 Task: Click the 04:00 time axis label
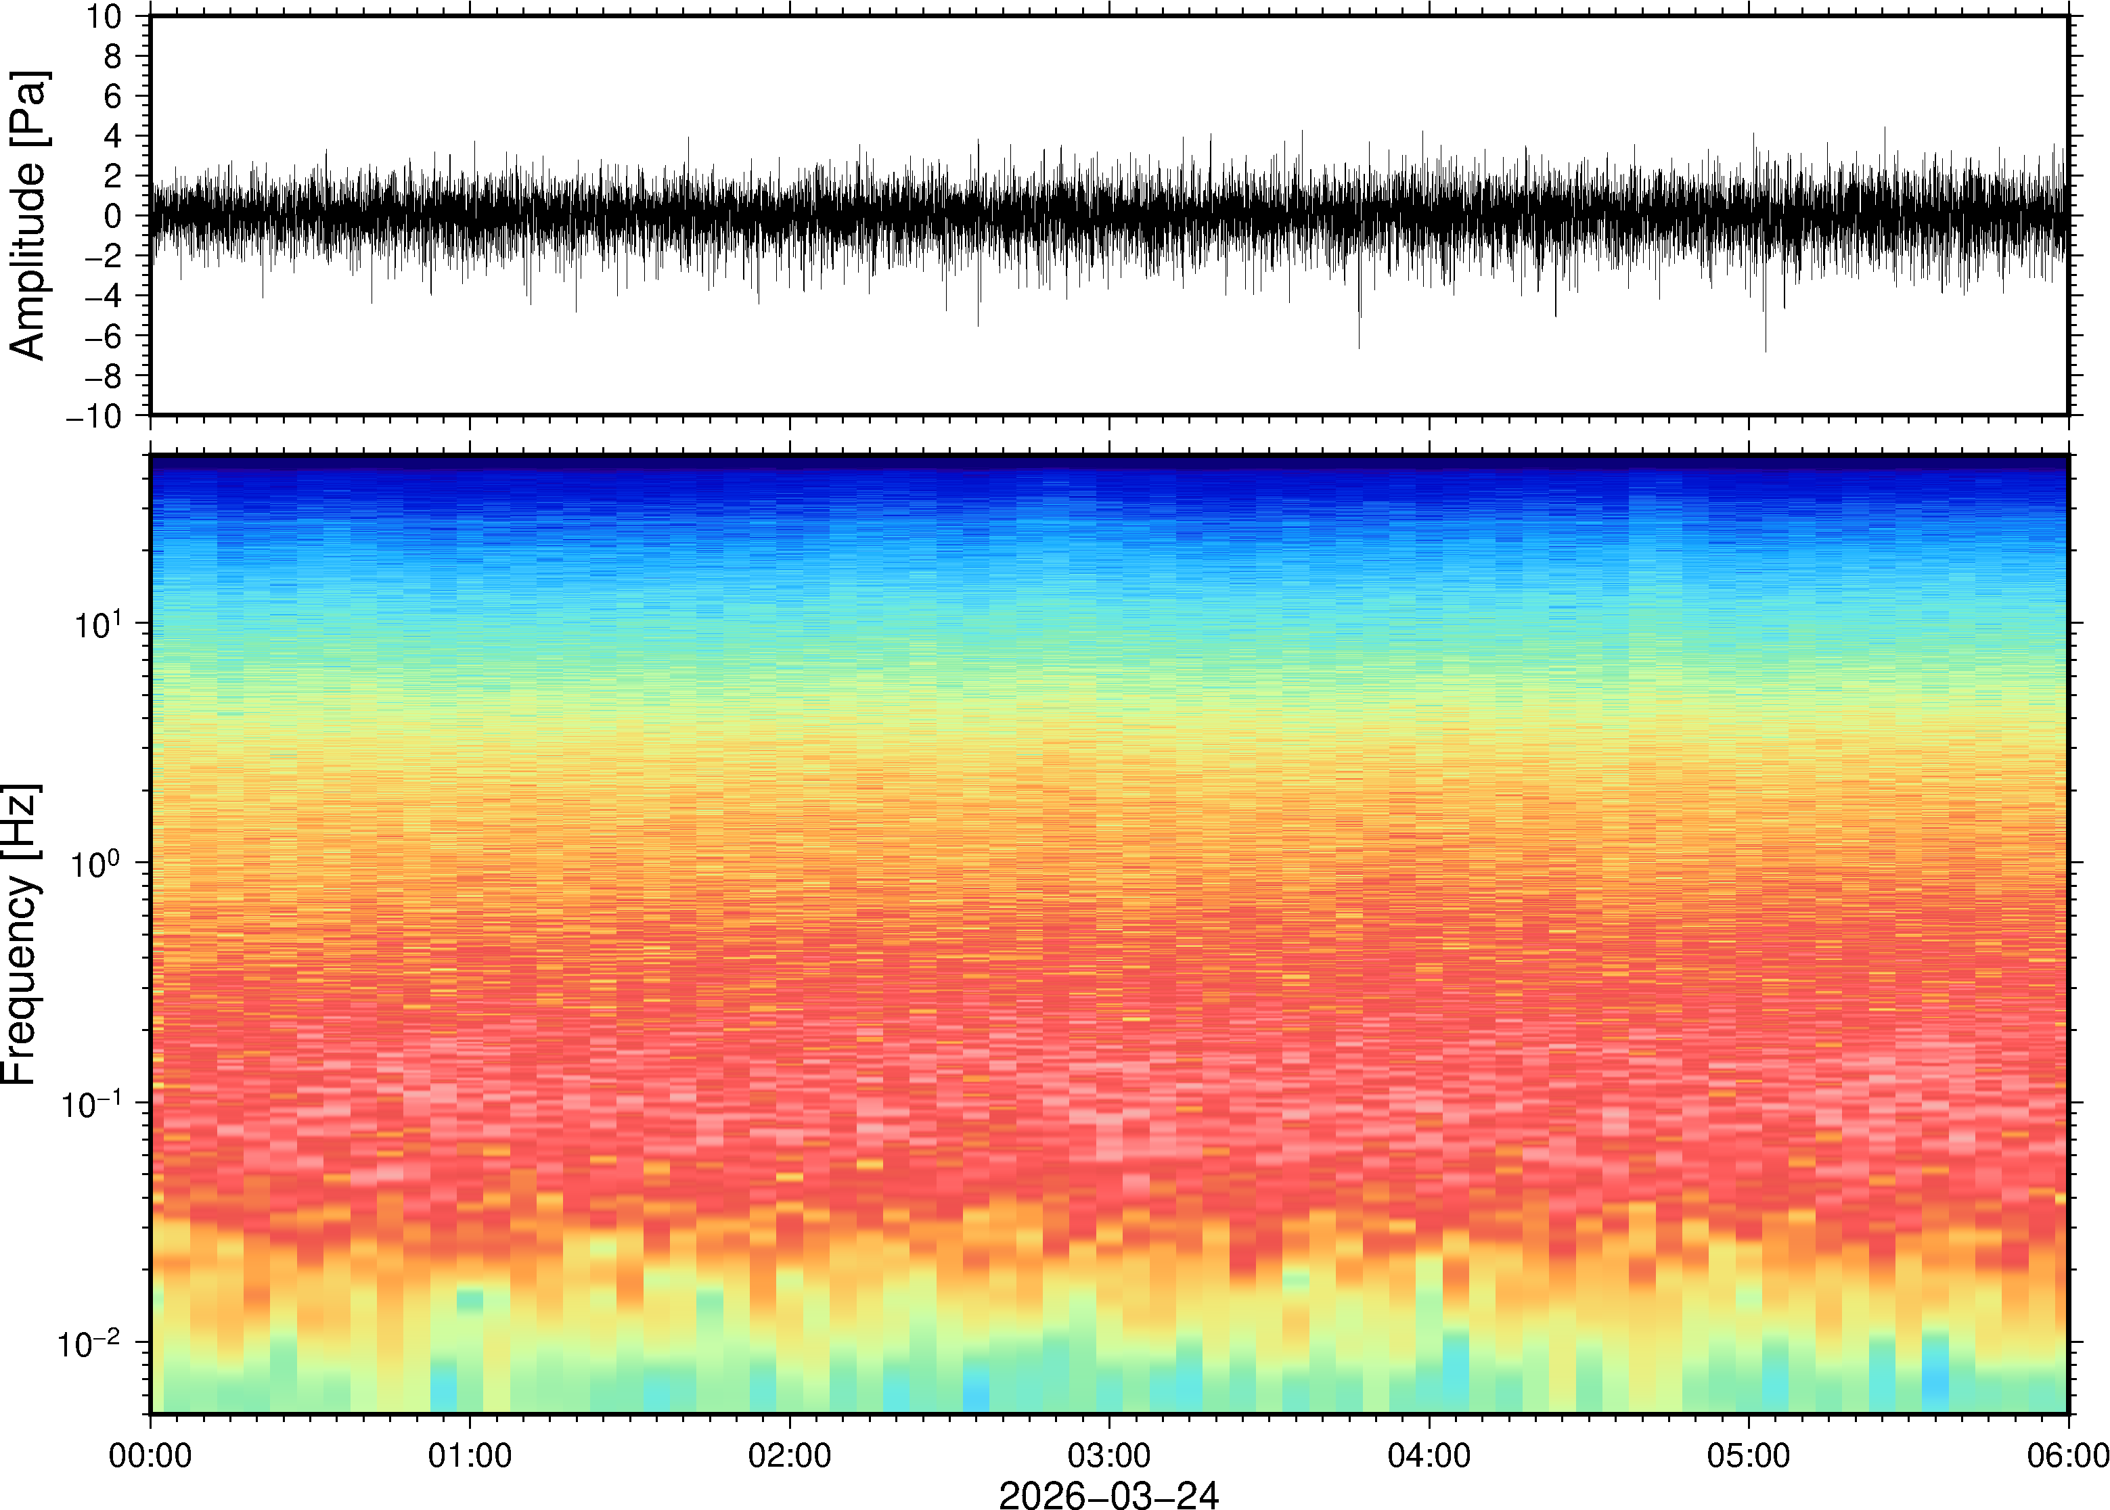tap(1429, 1455)
